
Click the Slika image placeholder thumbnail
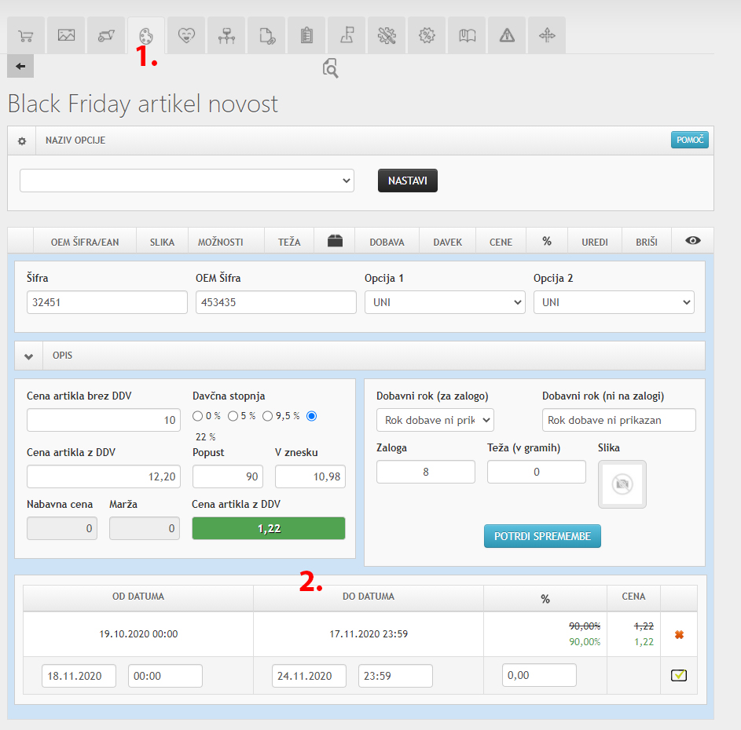pos(622,484)
